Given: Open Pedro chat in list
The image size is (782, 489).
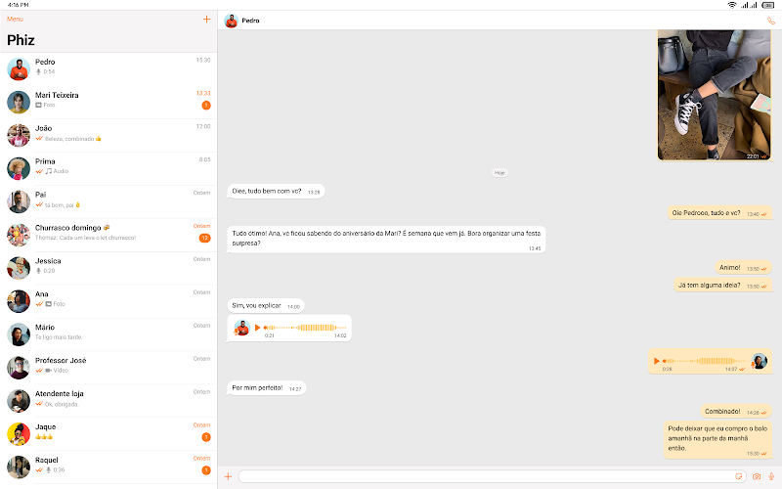Looking at the screenshot, I should pyautogui.click(x=109, y=68).
